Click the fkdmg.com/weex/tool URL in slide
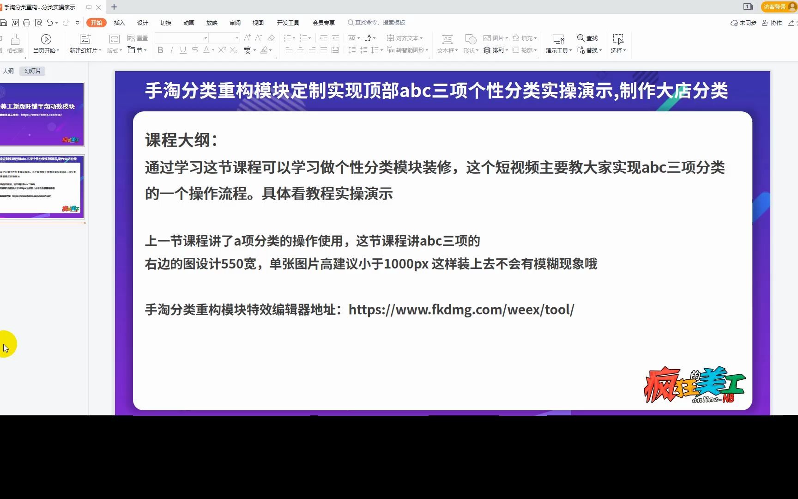Screen dimensions: 798x499 pyautogui.click(x=461, y=310)
